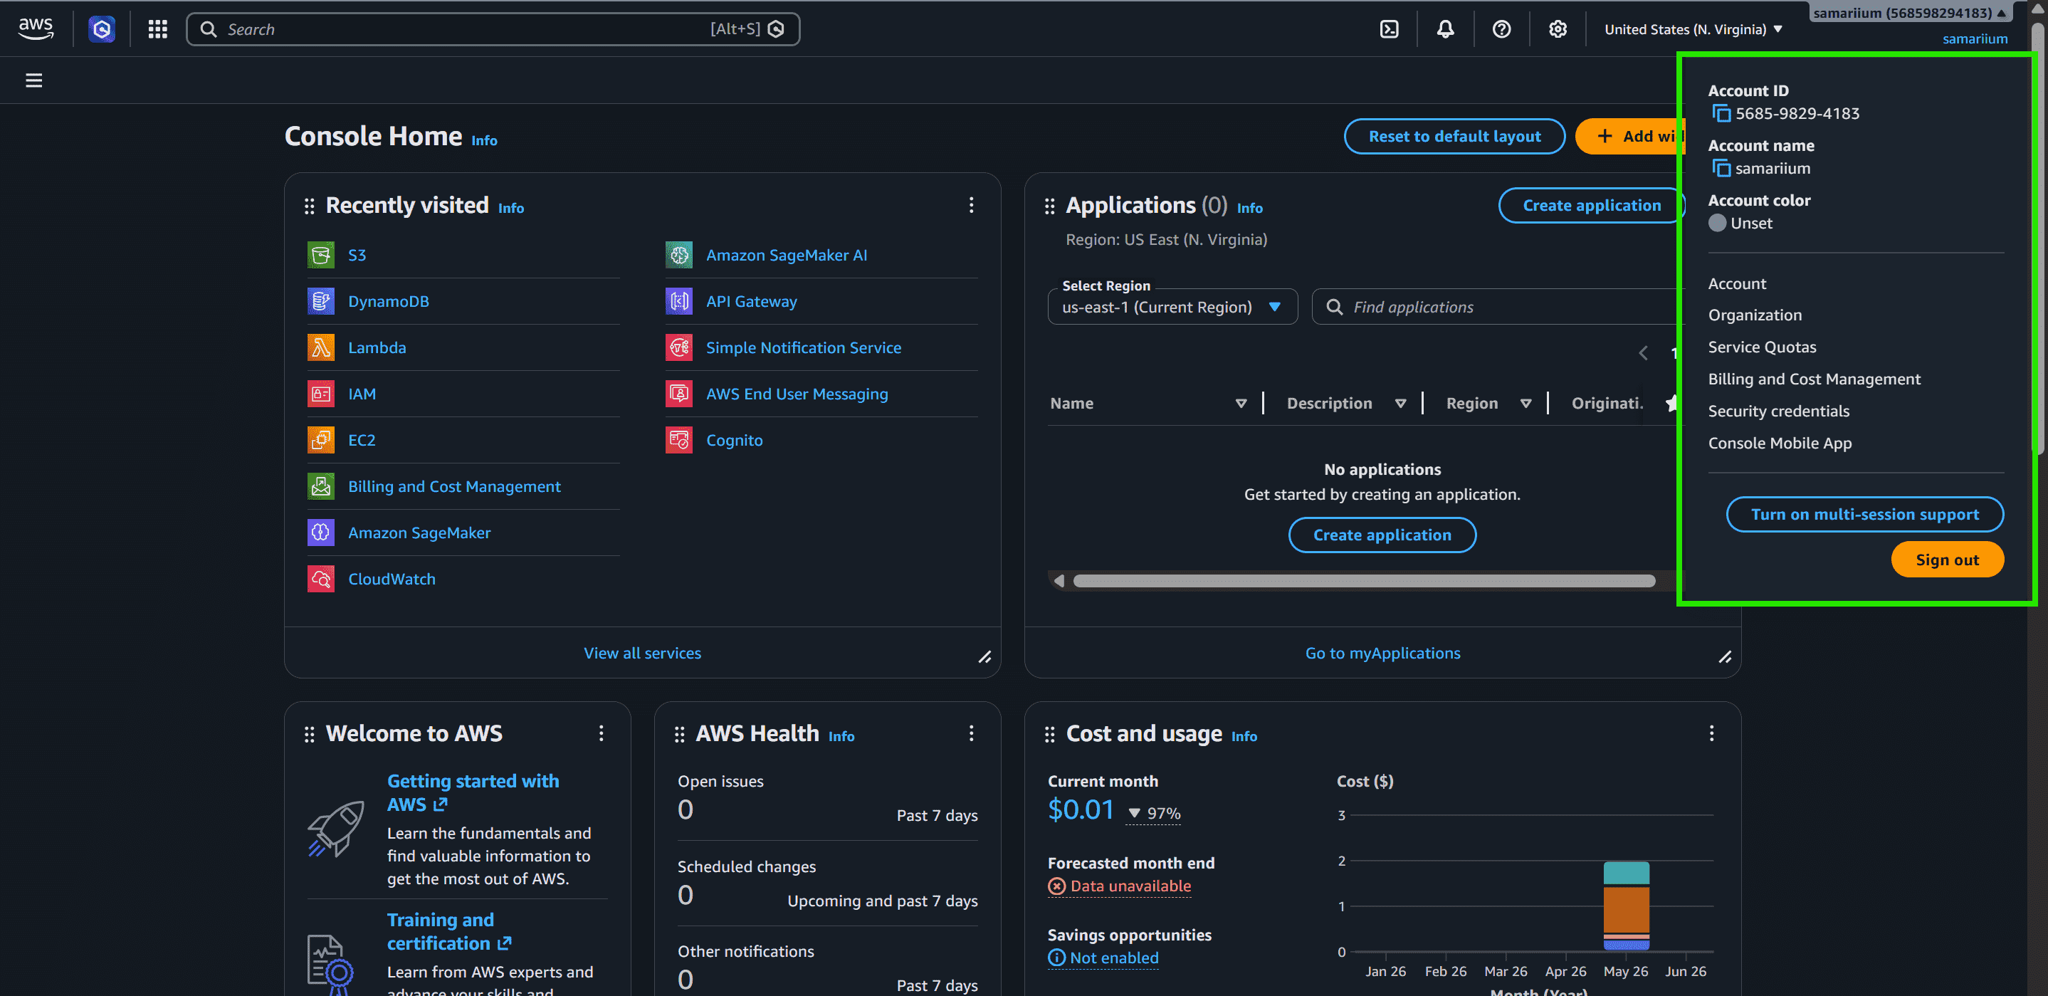Open Console Mobile App menu entry
The image size is (2048, 996).
(x=1780, y=443)
